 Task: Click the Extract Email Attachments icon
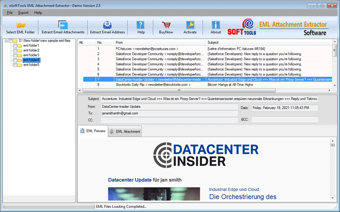click(x=63, y=25)
